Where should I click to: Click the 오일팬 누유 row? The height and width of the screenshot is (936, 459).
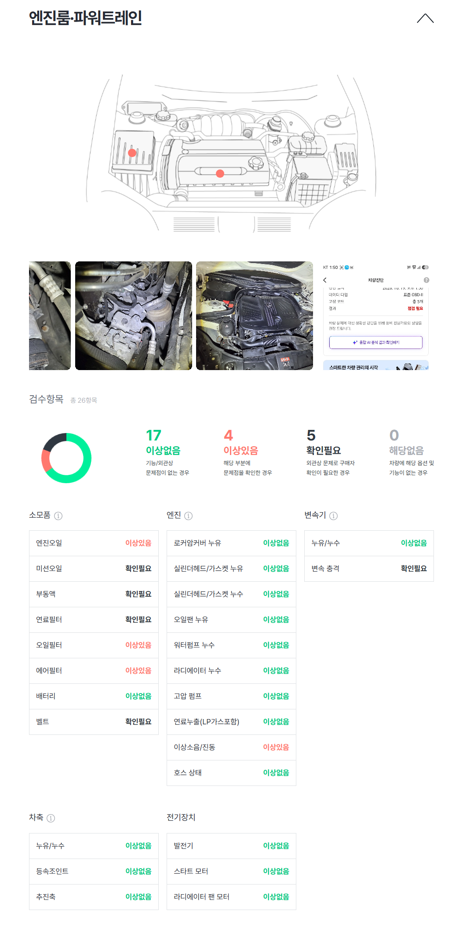tap(231, 620)
